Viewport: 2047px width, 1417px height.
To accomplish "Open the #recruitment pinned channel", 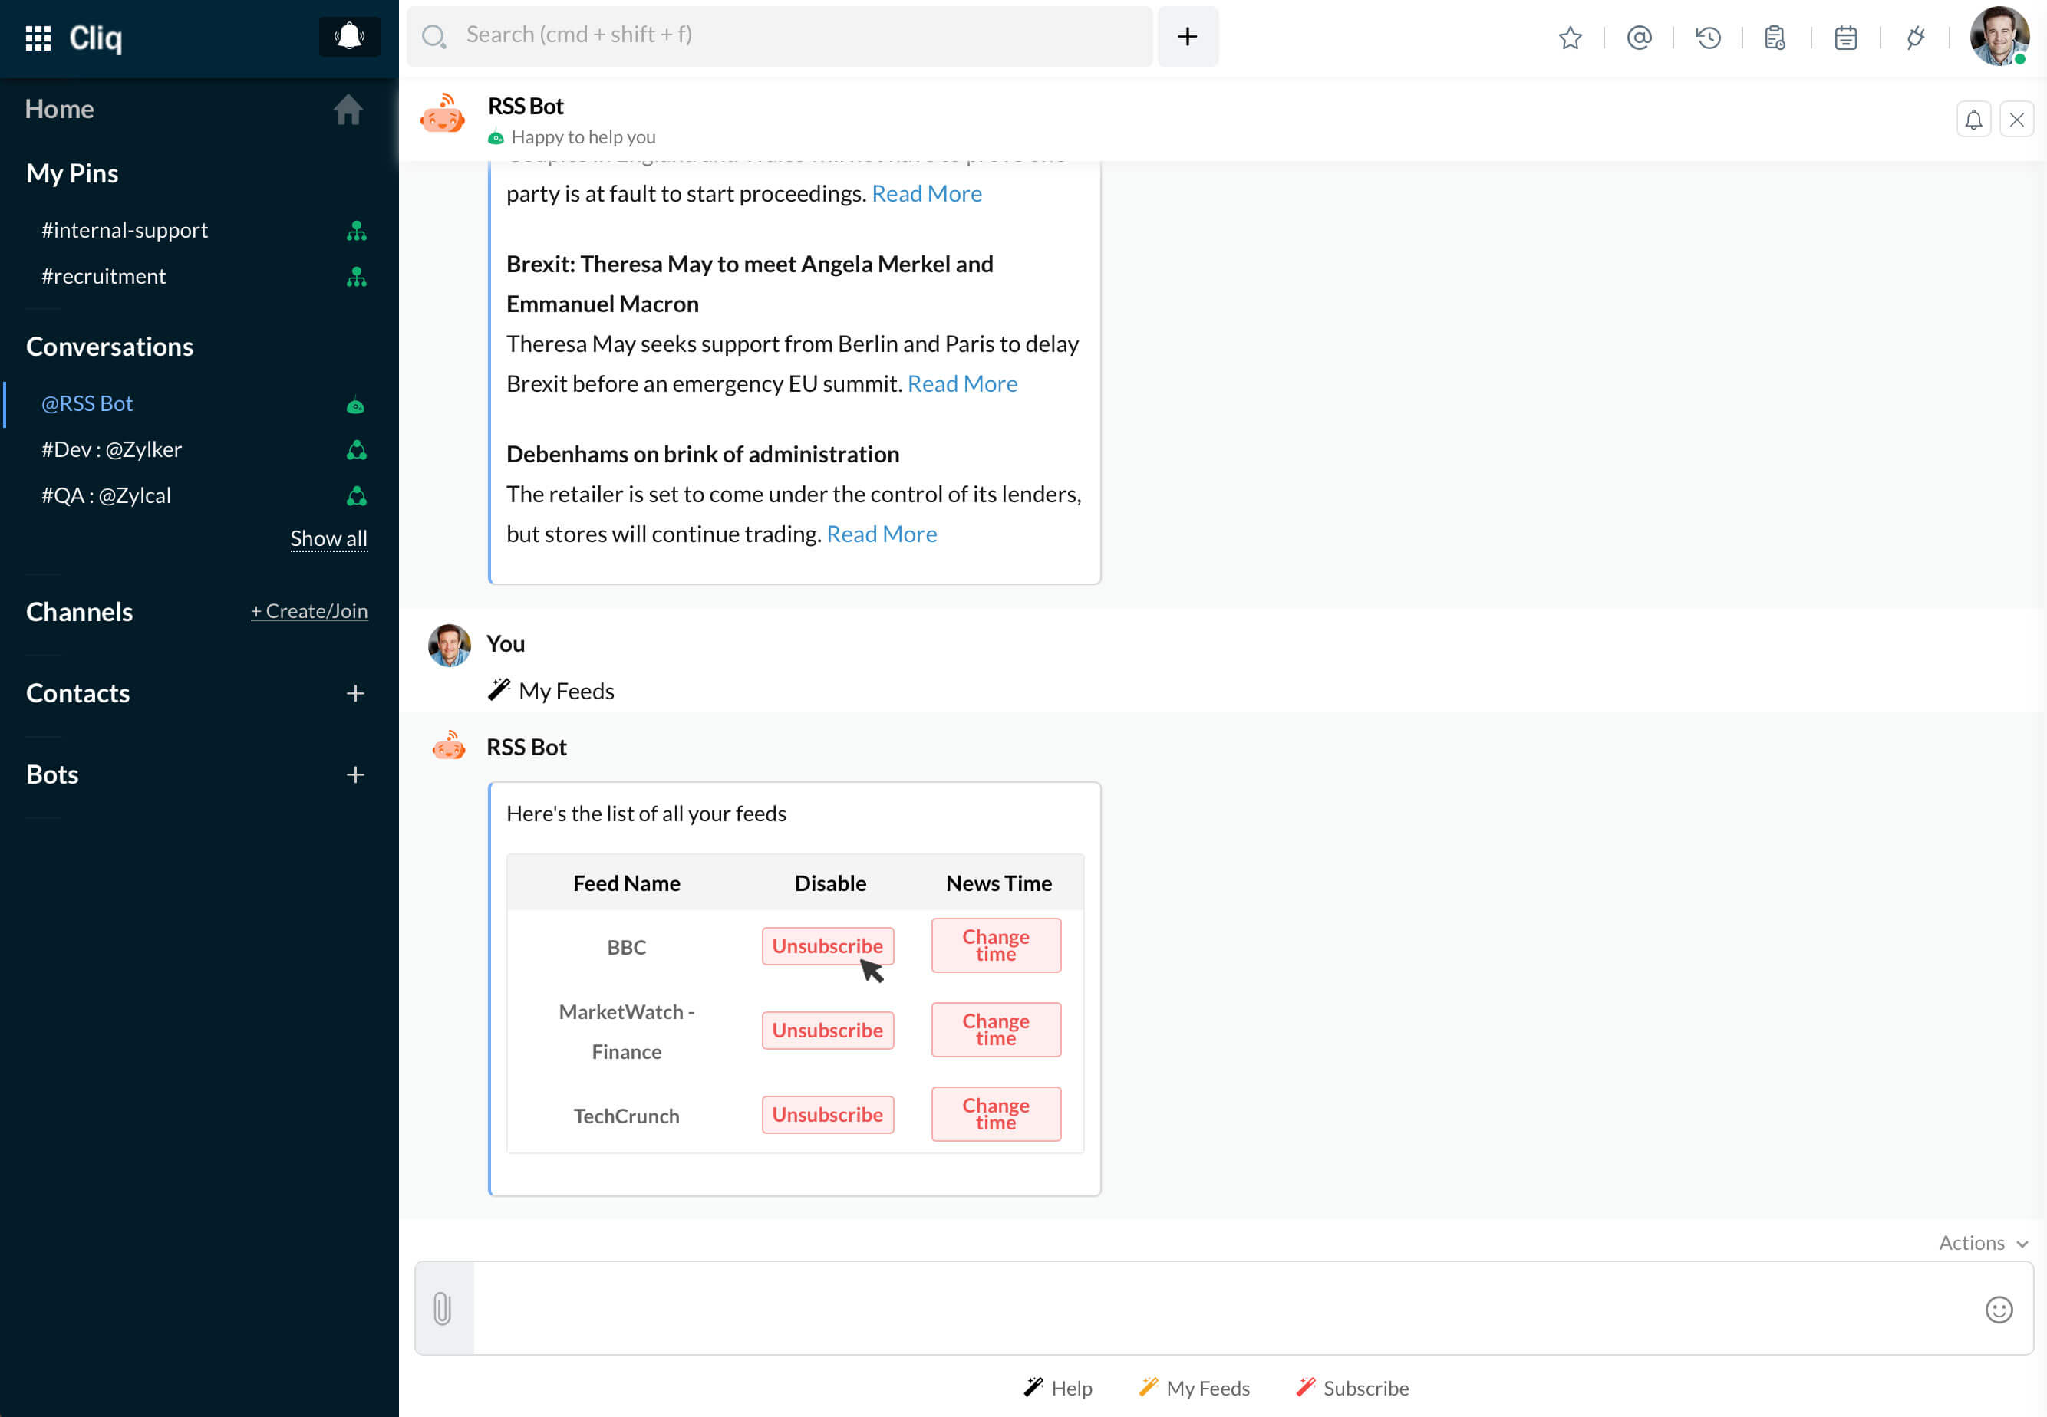I will 103,276.
